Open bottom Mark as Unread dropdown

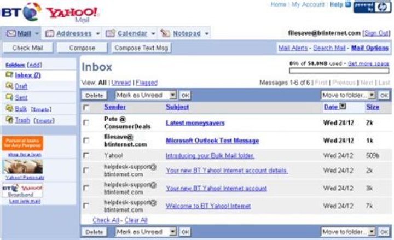[x=146, y=232]
